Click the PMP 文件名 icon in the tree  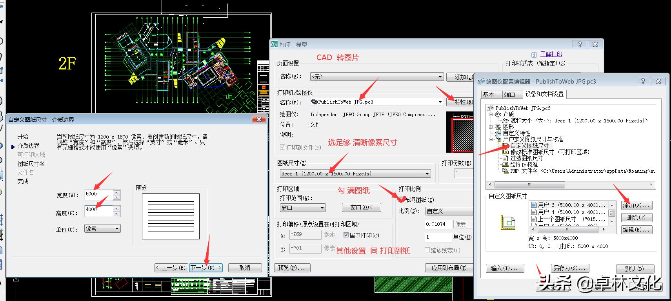[506, 171]
